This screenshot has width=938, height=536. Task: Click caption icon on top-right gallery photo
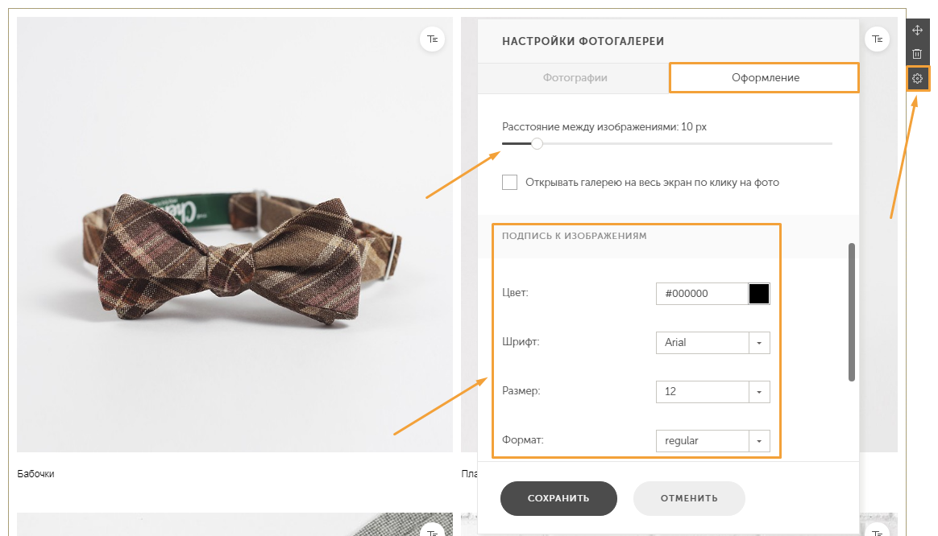[x=877, y=39]
